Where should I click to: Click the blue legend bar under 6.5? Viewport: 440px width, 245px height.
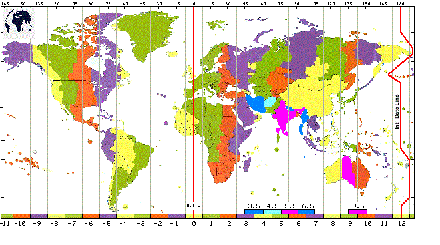point(306,212)
